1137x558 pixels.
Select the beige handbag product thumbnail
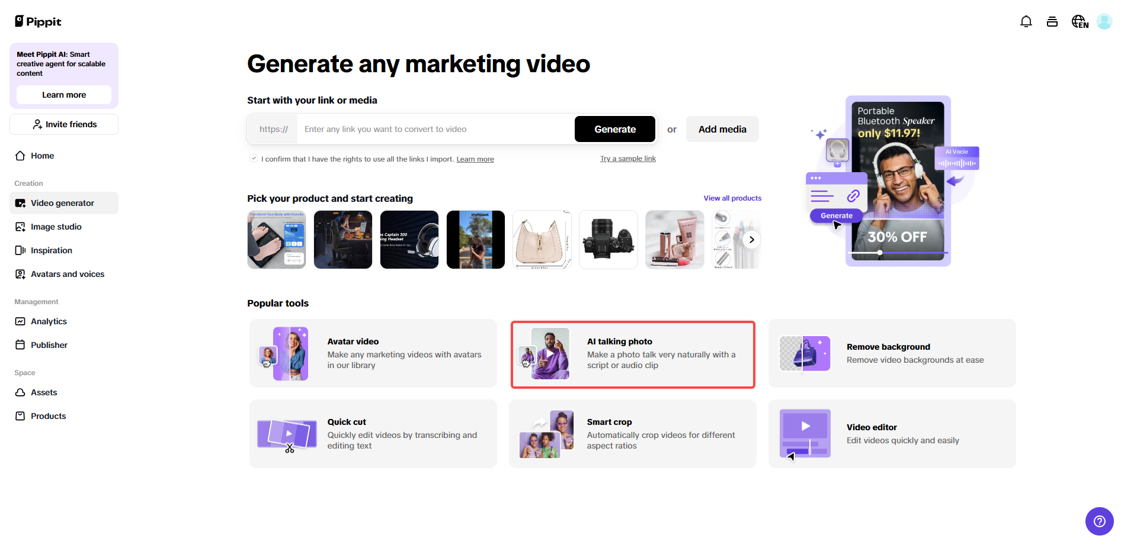pos(542,240)
